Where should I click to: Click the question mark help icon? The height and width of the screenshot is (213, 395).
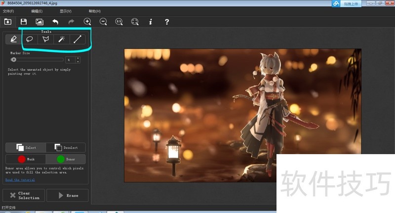pos(167,22)
